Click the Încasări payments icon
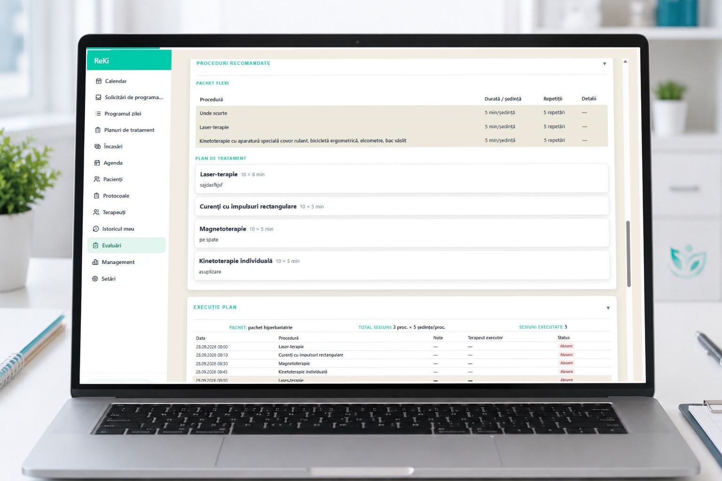 pos(97,147)
